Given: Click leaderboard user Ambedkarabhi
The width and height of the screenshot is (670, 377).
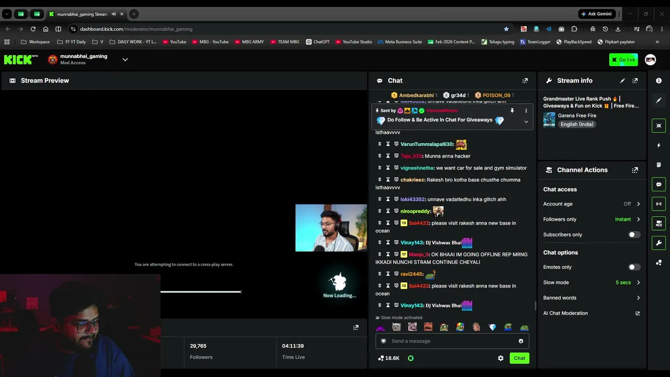Looking at the screenshot, I should click(x=416, y=95).
